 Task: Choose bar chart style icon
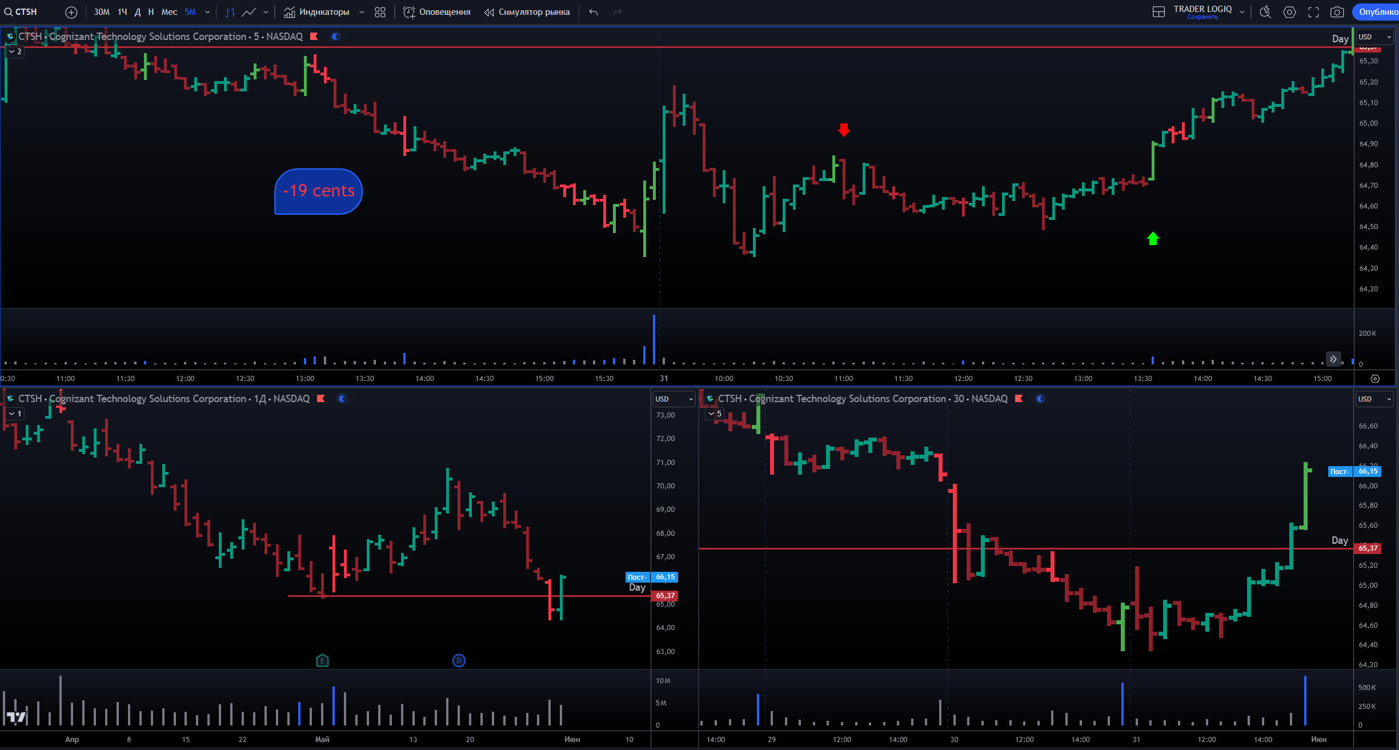point(230,12)
